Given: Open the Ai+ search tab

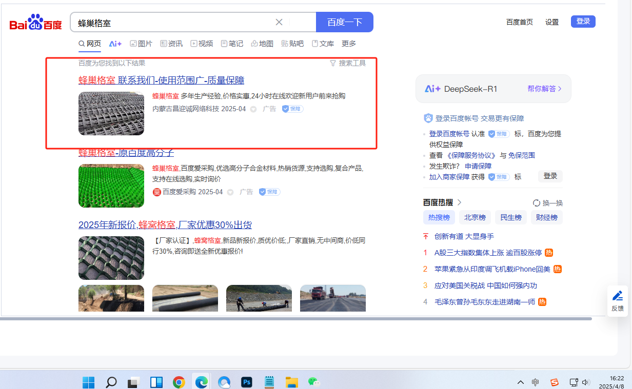Looking at the screenshot, I should [115, 44].
